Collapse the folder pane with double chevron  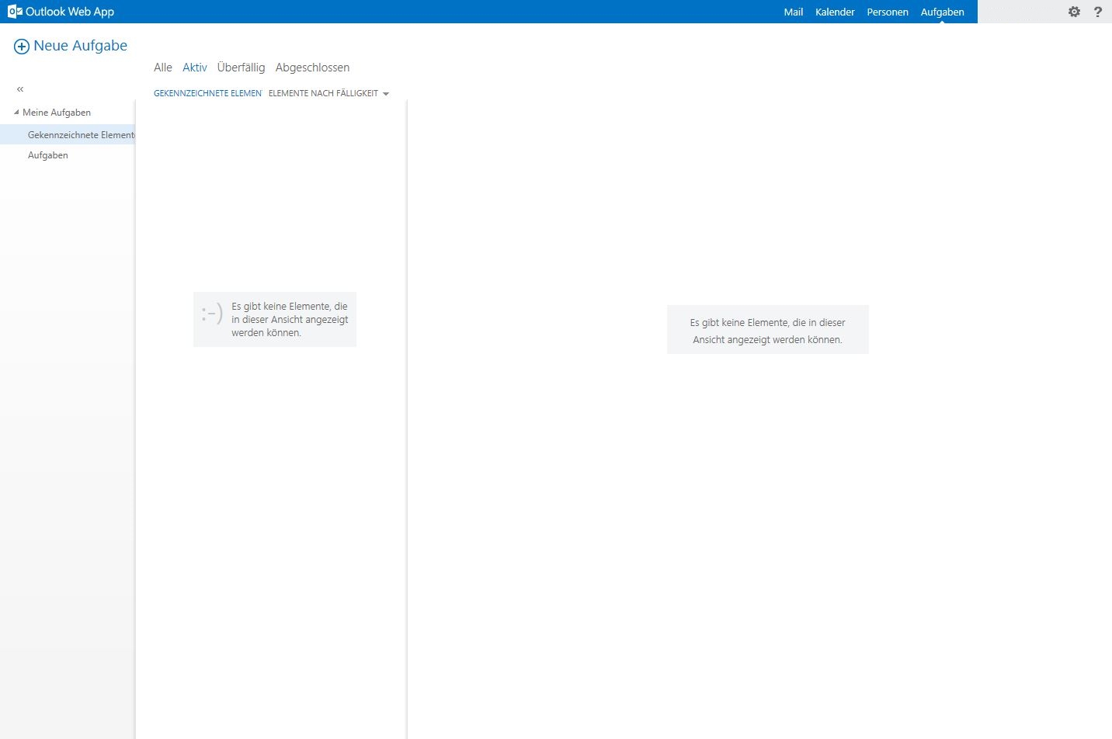(20, 89)
